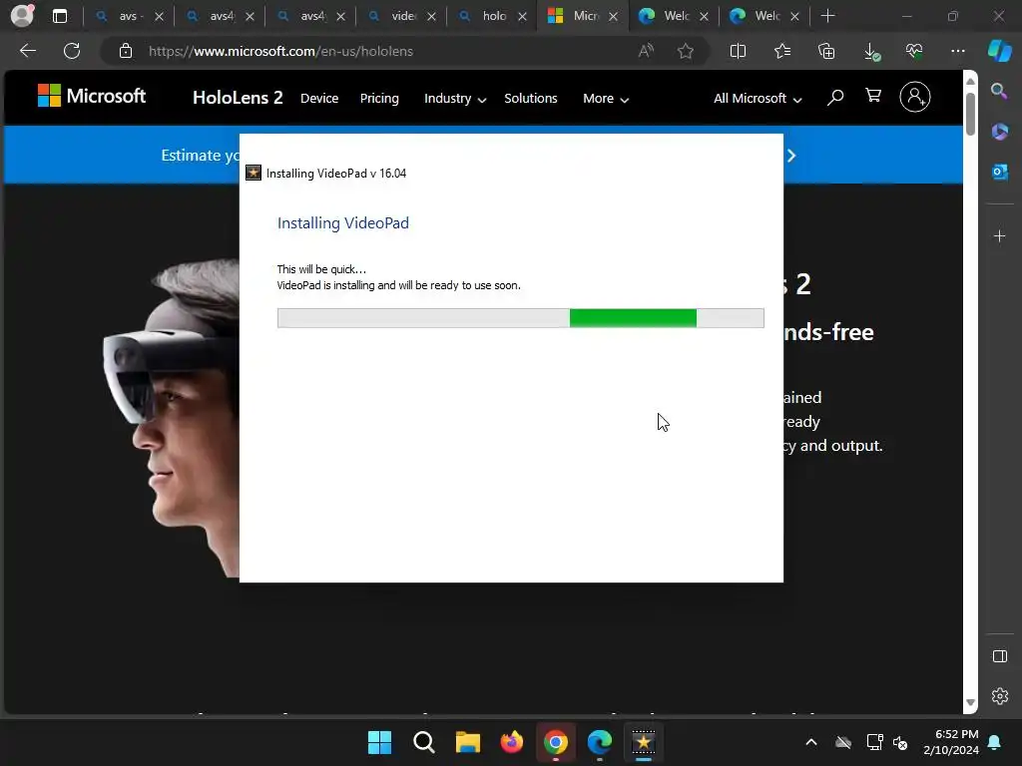This screenshot has height=766, width=1022.
Task: Click the muted volume tray icon
Action: 900,742
